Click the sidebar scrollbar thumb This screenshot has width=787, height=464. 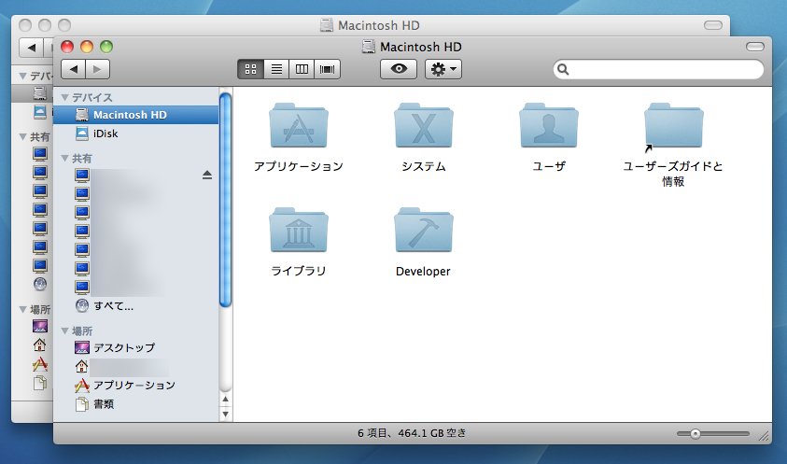pos(225,200)
